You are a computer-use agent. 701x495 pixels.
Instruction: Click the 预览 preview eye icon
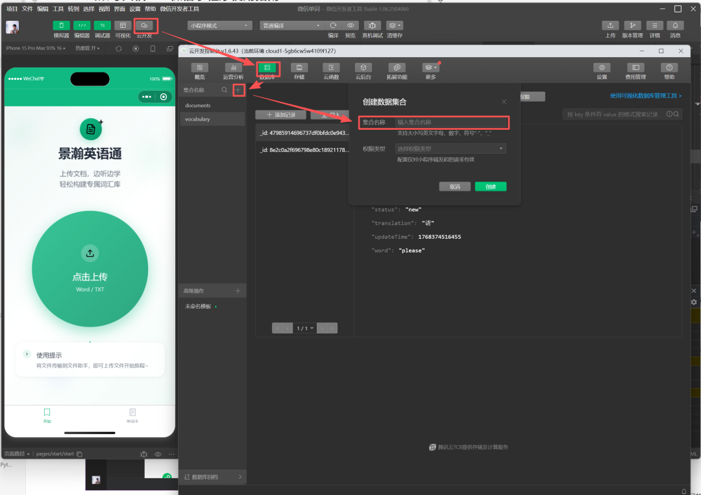(x=350, y=25)
